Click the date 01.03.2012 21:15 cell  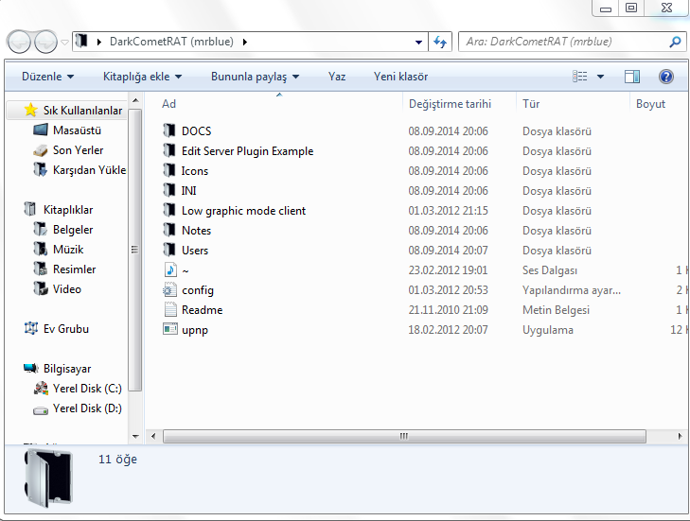tap(448, 210)
